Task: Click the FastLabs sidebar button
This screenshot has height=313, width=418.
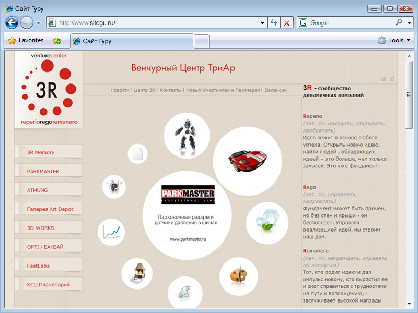Action: click(49, 266)
